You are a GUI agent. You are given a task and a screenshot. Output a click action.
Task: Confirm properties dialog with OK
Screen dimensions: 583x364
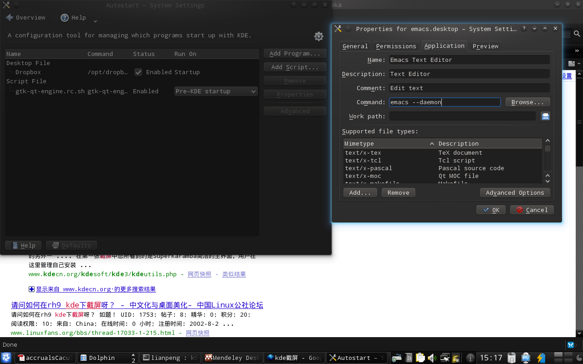click(491, 210)
